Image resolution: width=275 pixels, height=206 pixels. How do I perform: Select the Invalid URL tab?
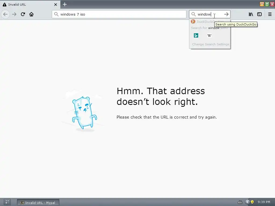30,4
